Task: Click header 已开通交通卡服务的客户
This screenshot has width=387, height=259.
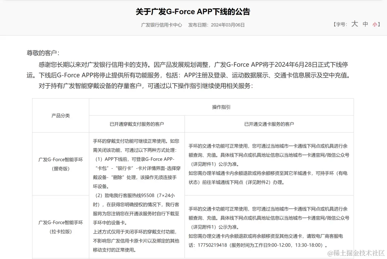Action: (x=269, y=124)
